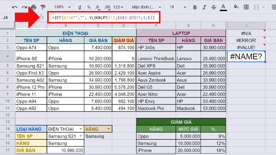Image resolution: width=276 pixels, height=155 pixels.
Task: Click the Undo arrow icon
Action: [15, 7]
